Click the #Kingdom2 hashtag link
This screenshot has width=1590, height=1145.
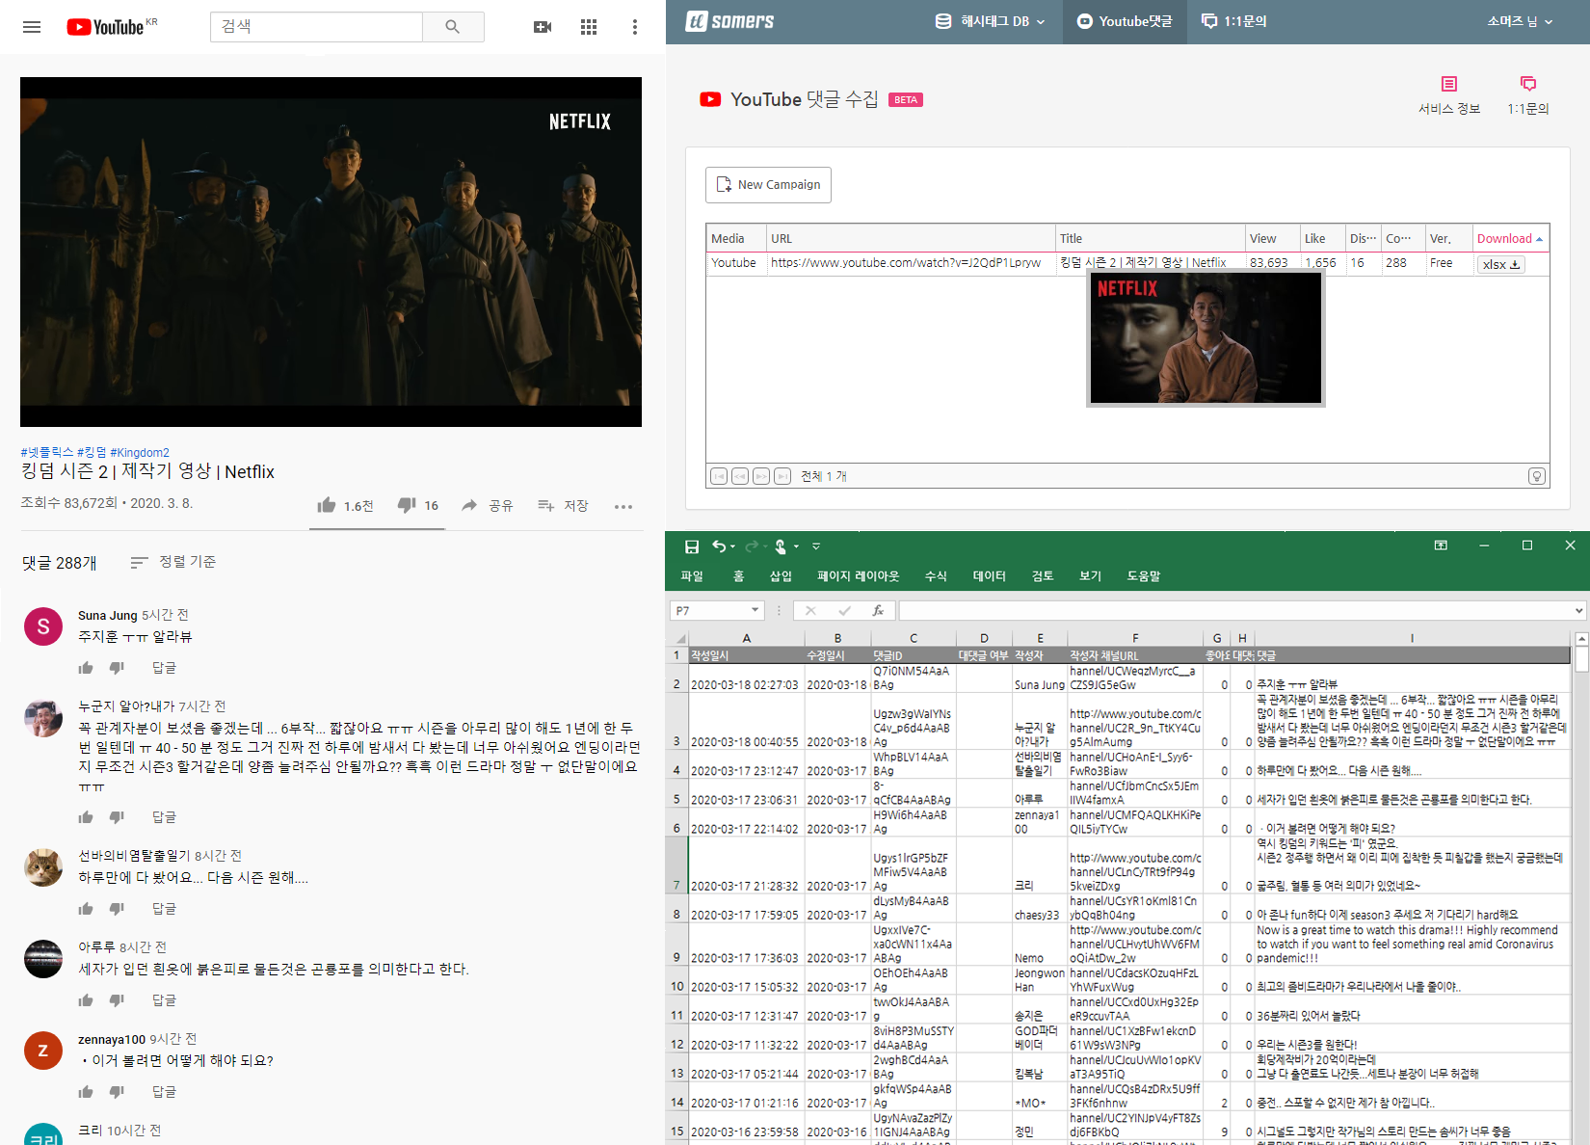[140, 452]
